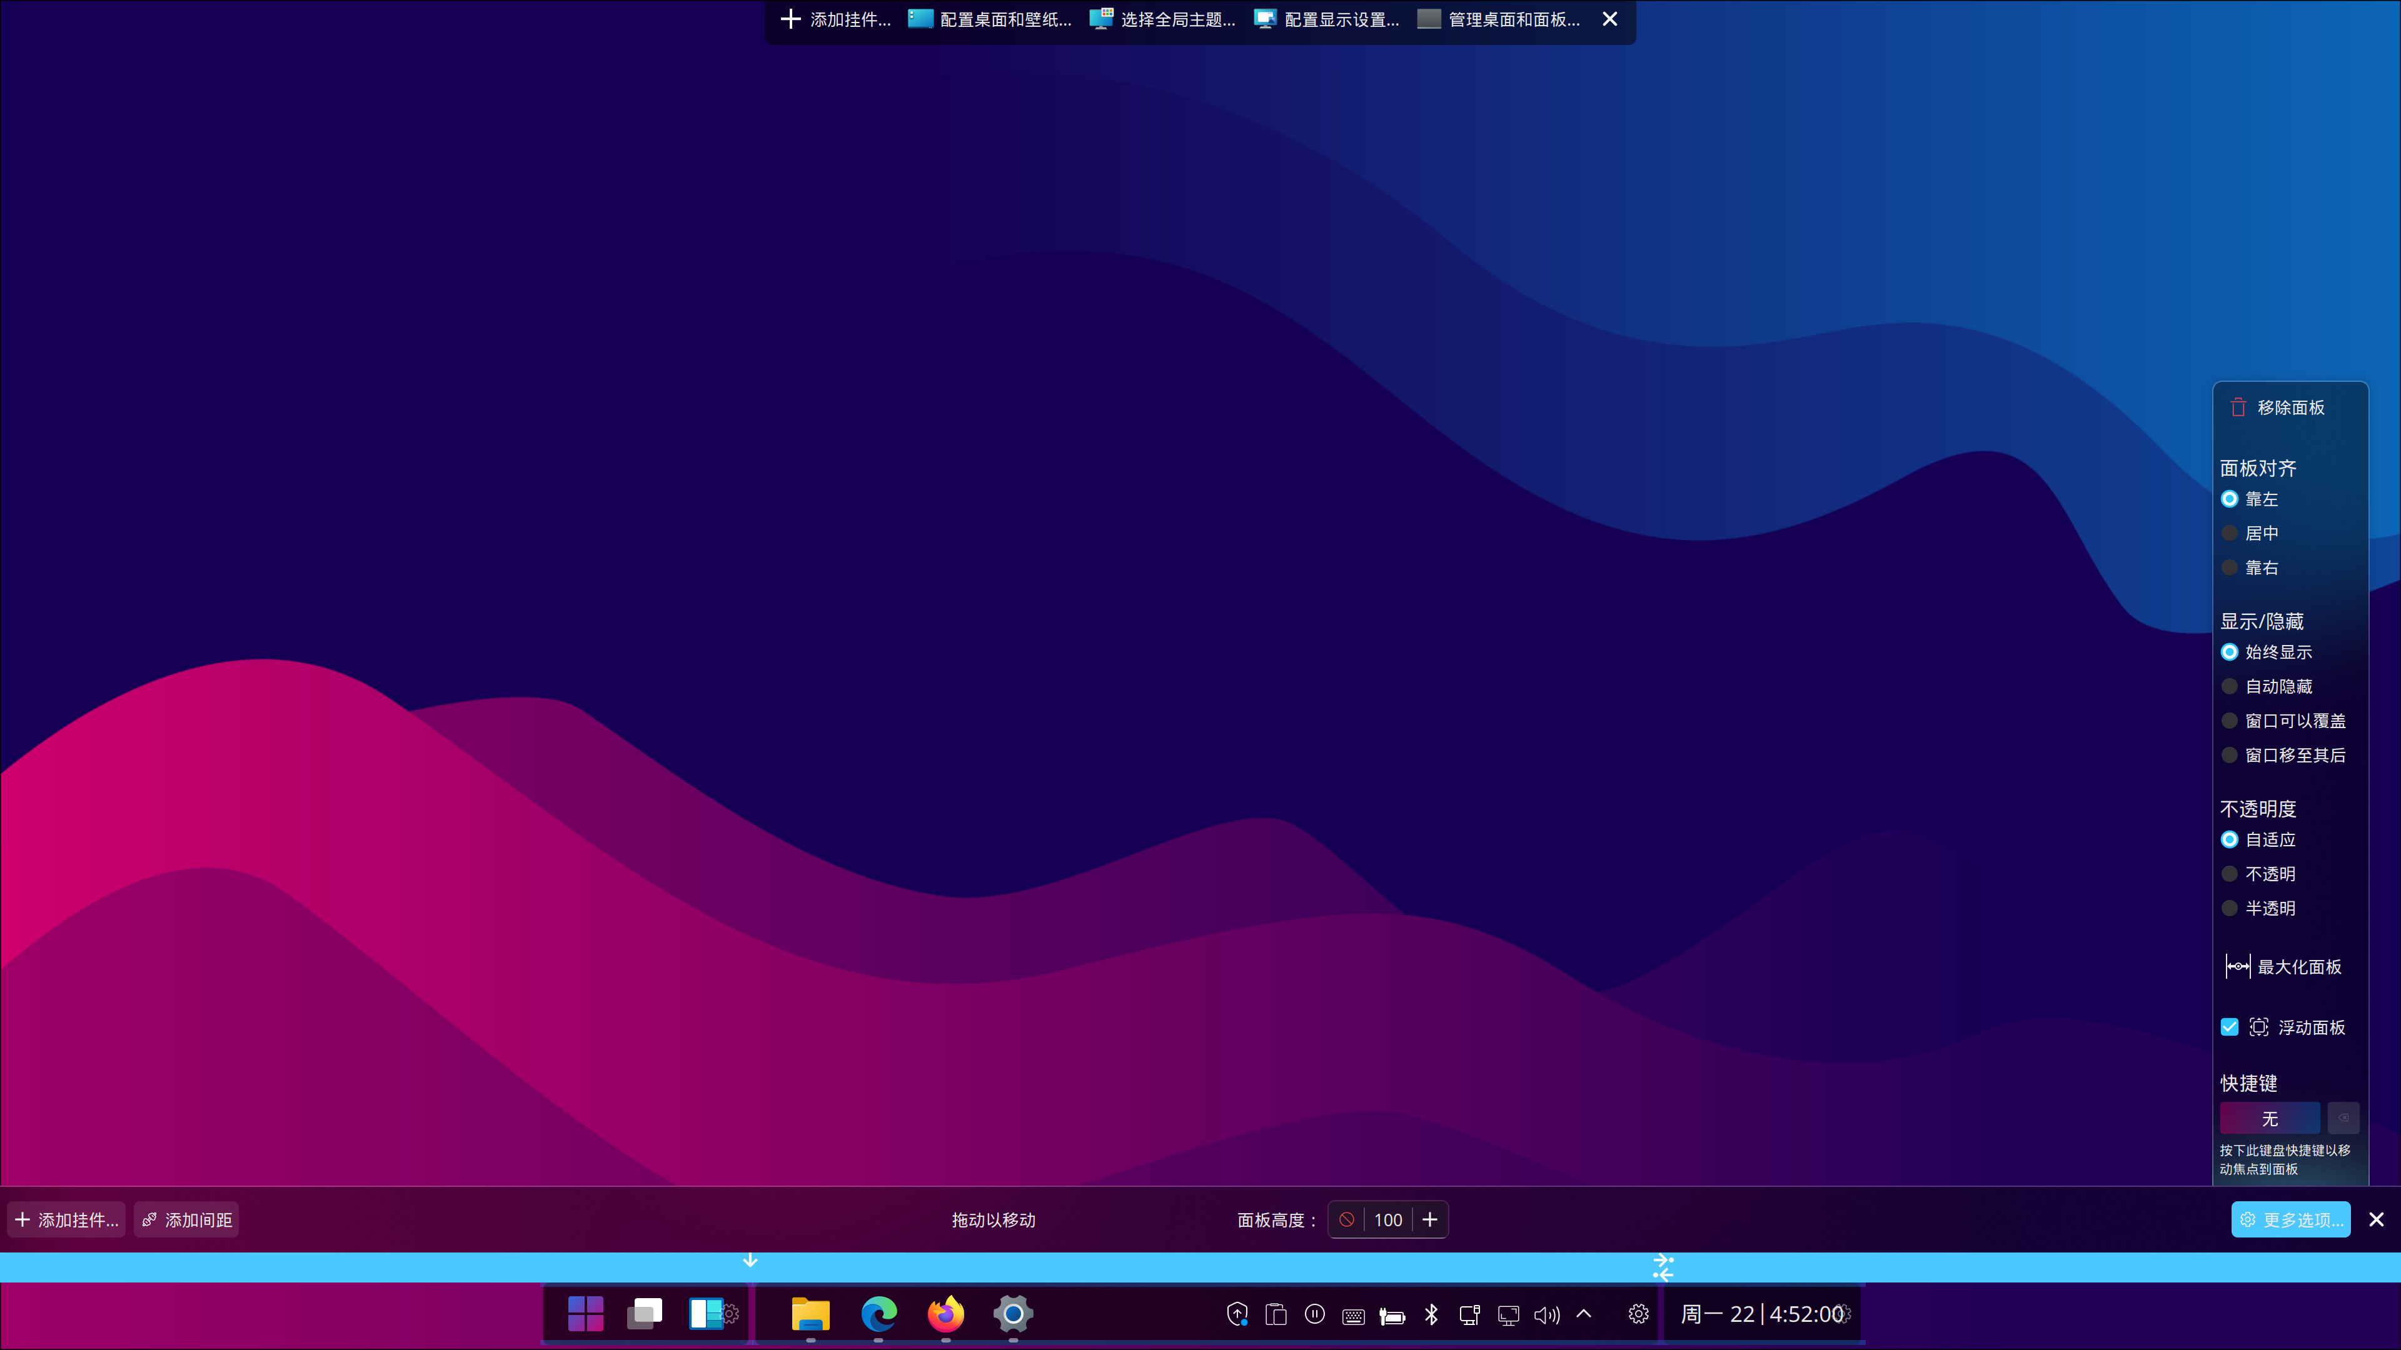Close the panel edit mode bar
Screen dimensions: 2401x1350
2377,1219
